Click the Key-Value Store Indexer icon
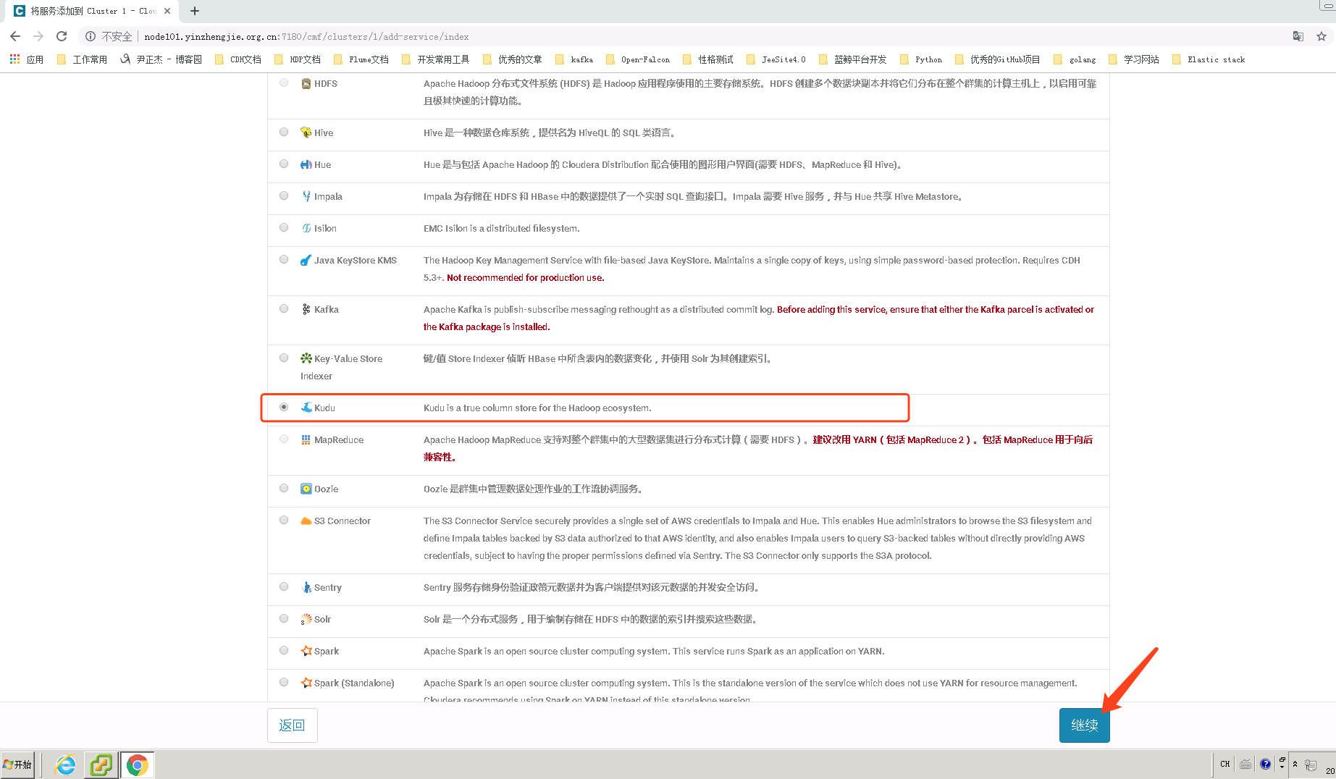This screenshot has width=1336, height=779. coord(306,358)
